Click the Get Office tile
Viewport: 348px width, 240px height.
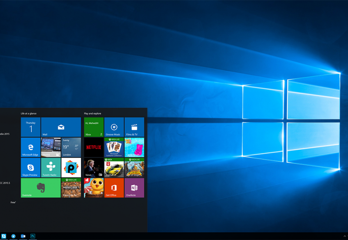(x=114, y=188)
